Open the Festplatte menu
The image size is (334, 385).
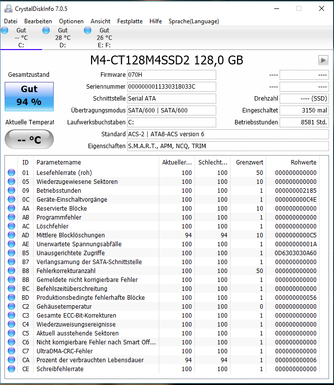(x=130, y=21)
